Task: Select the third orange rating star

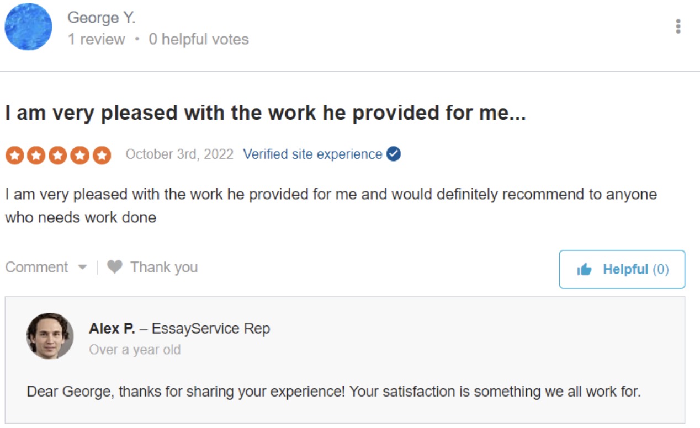Action: (x=58, y=156)
